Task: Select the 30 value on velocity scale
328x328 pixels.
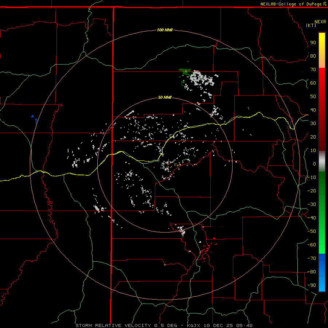Action: pos(313,124)
